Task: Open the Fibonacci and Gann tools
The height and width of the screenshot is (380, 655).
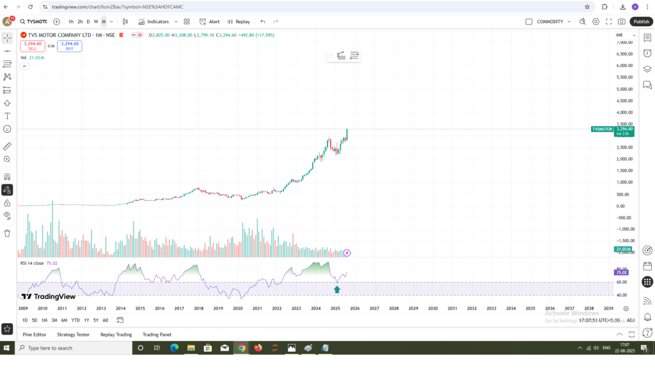Action: click(7, 64)
